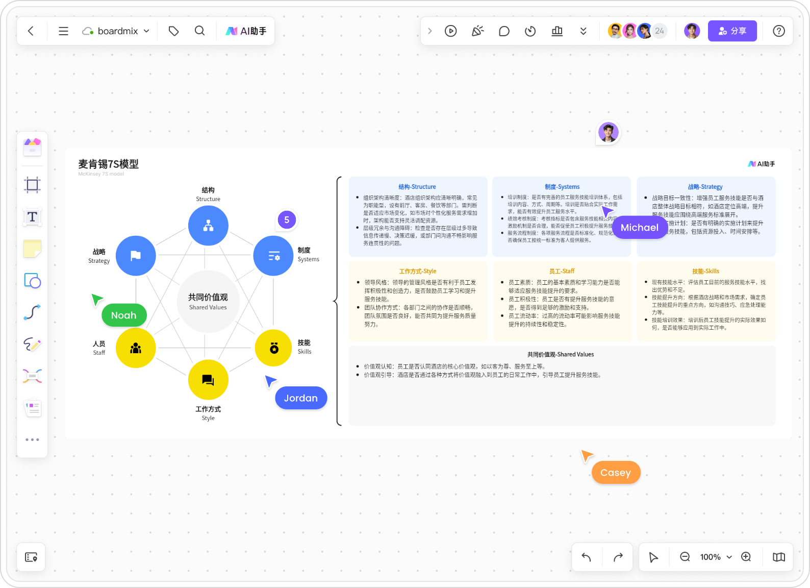Select the 制度-Systems card heading
The image size is (810, 588).
[x=562, y=187]
